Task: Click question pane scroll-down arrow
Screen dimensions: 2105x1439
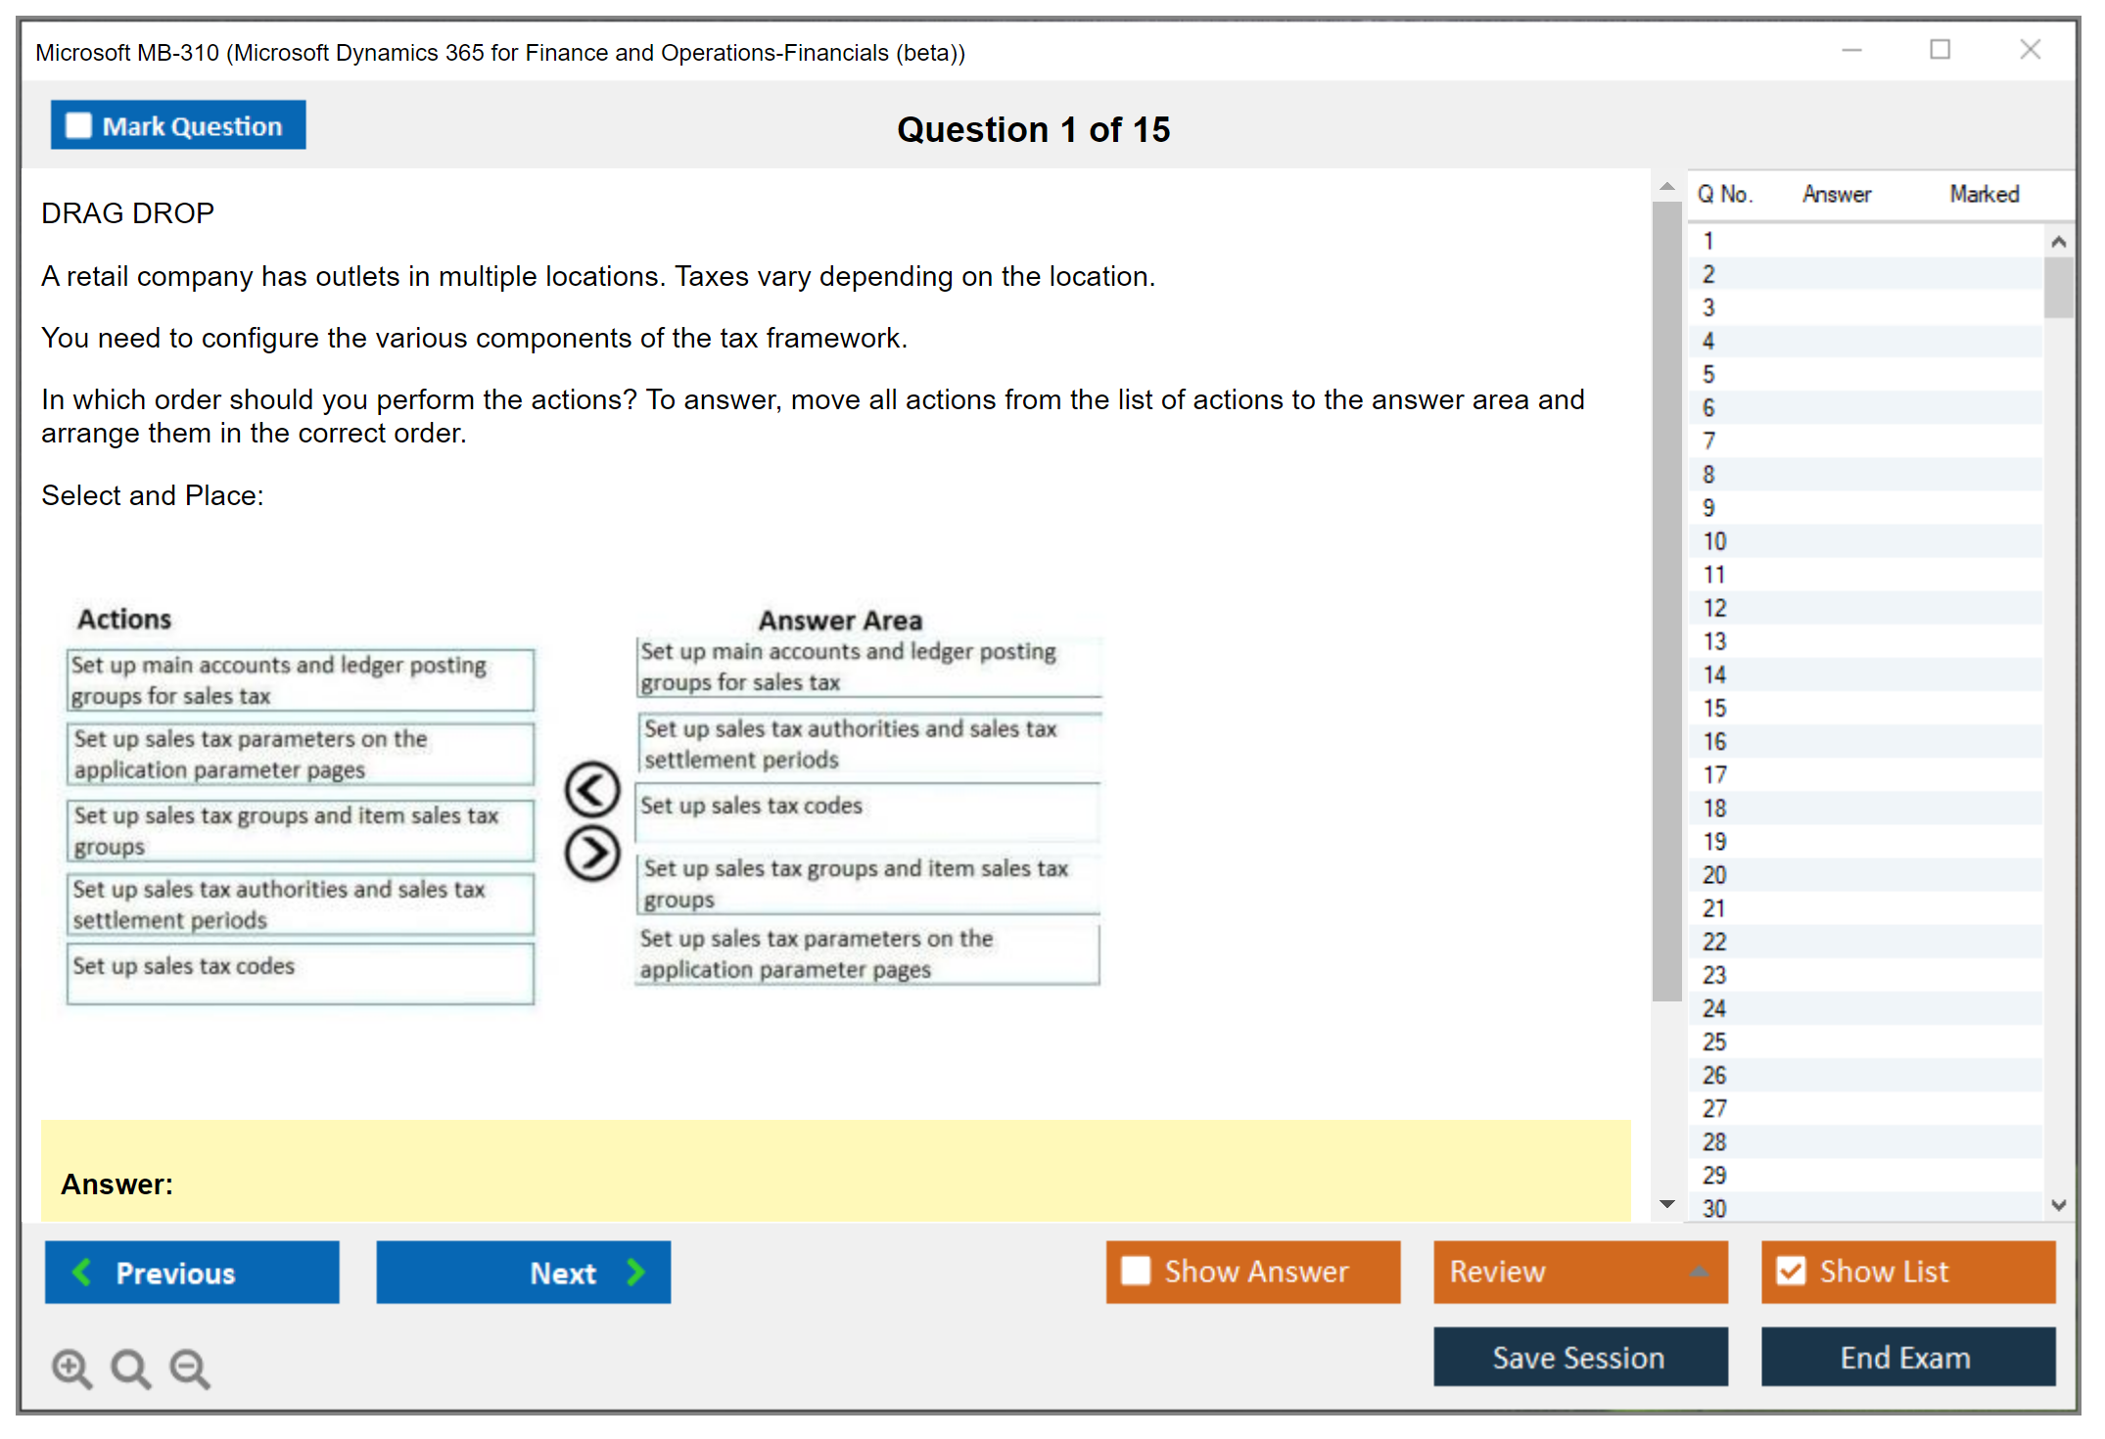Action: click(x=1667, y=1204)
